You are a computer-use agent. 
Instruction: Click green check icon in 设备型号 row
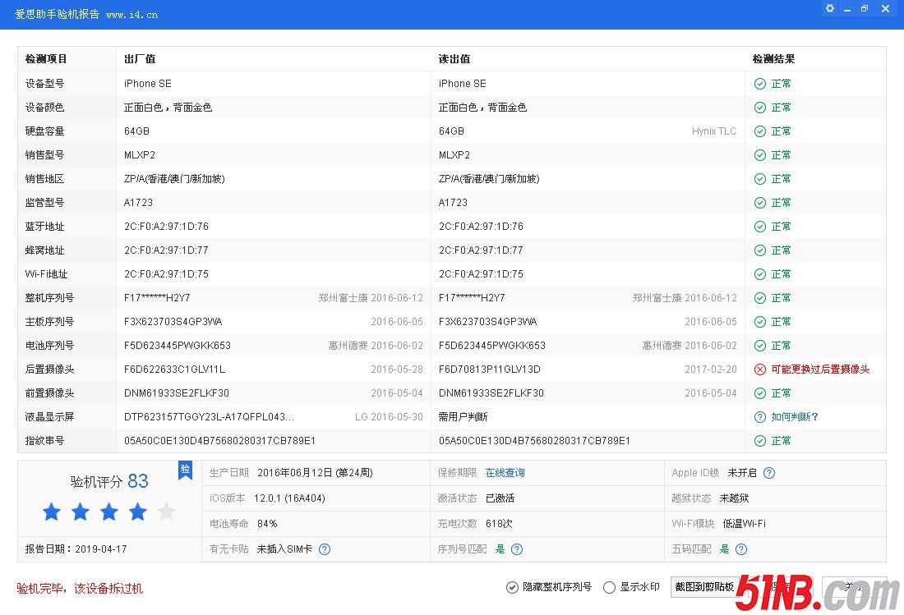pos(760,84)
